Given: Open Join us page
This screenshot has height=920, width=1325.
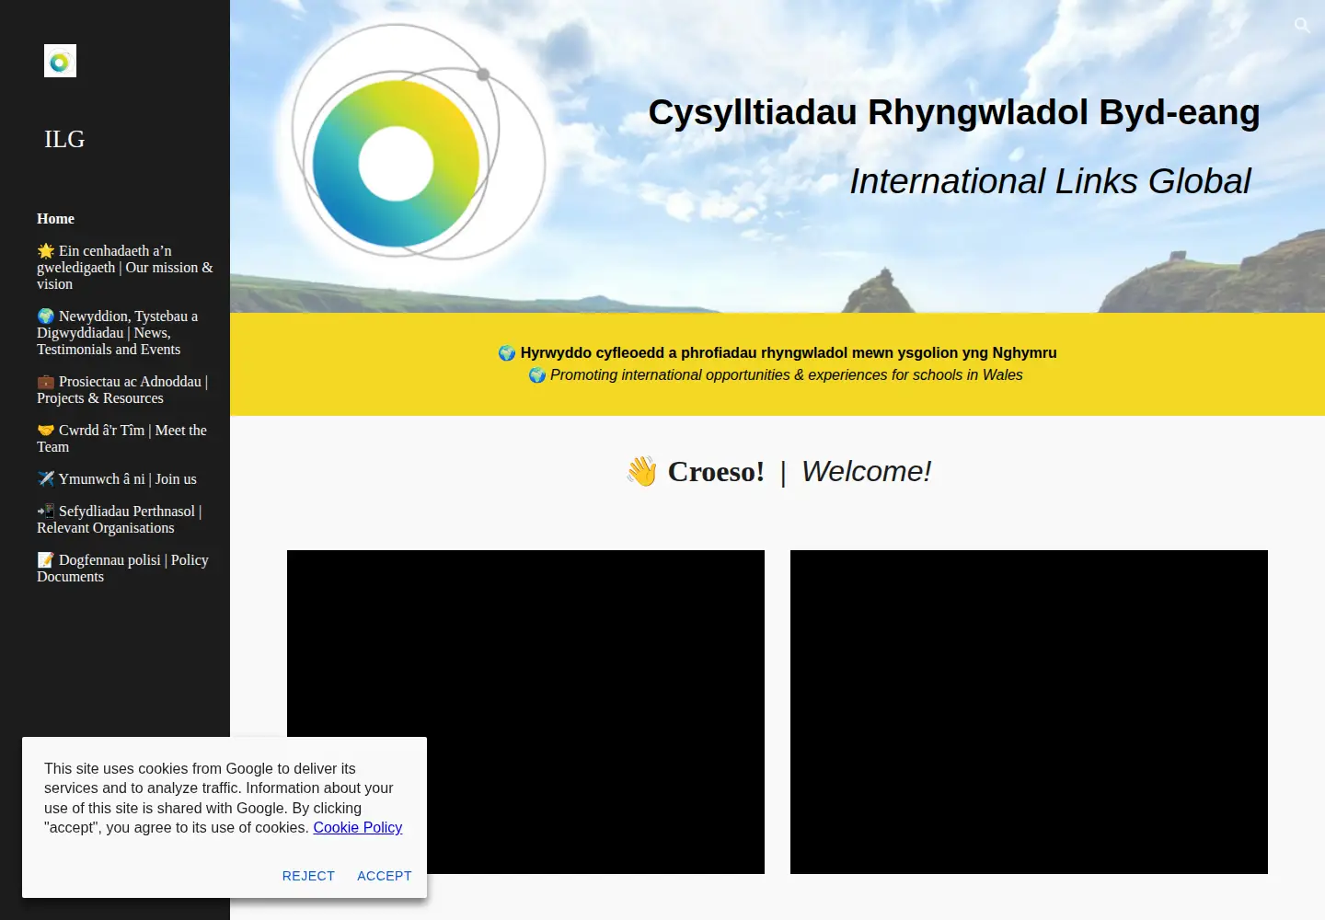Looking at the screenshot, I should tap(117, 479).
